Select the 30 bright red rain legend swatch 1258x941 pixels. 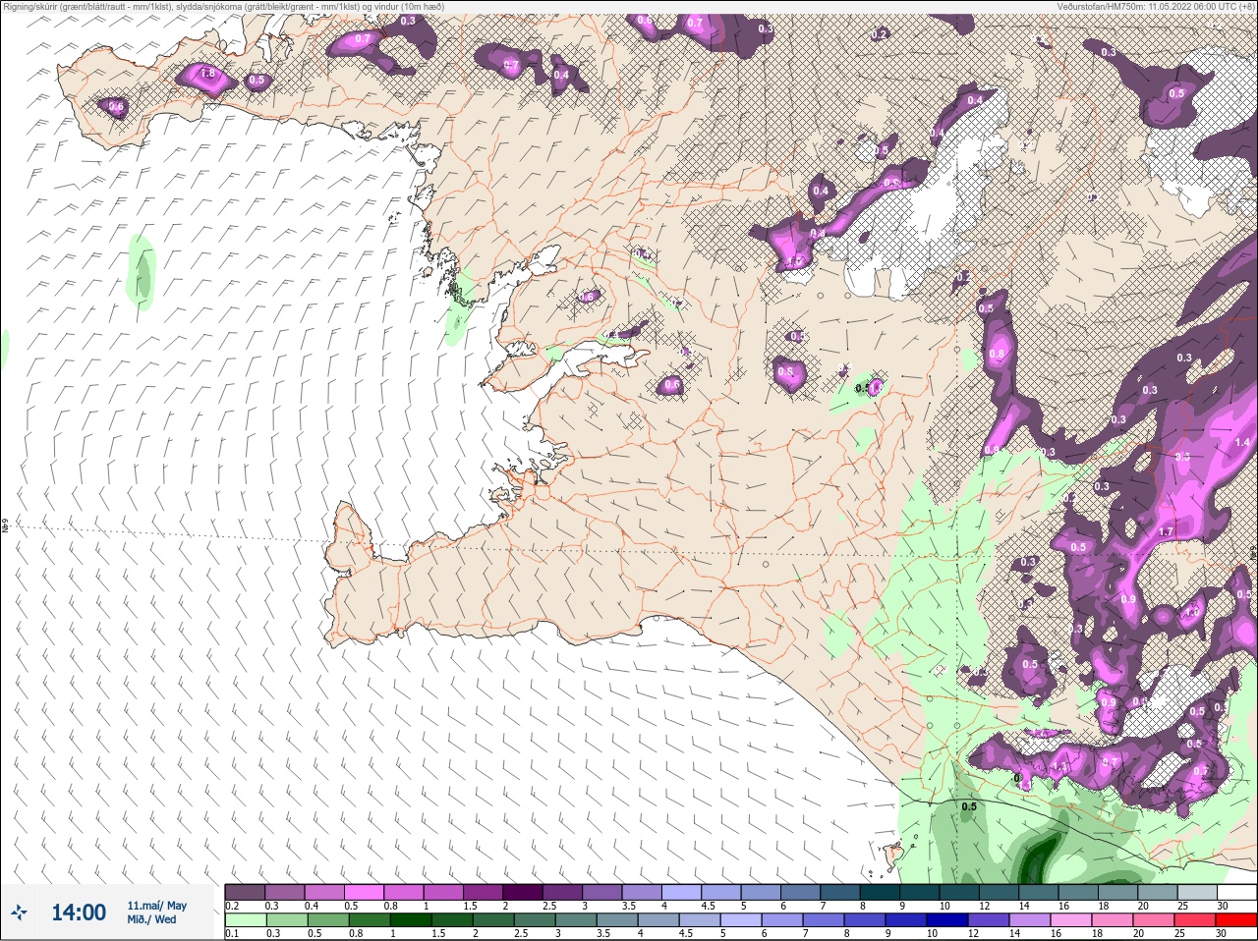pos(1235,920)
